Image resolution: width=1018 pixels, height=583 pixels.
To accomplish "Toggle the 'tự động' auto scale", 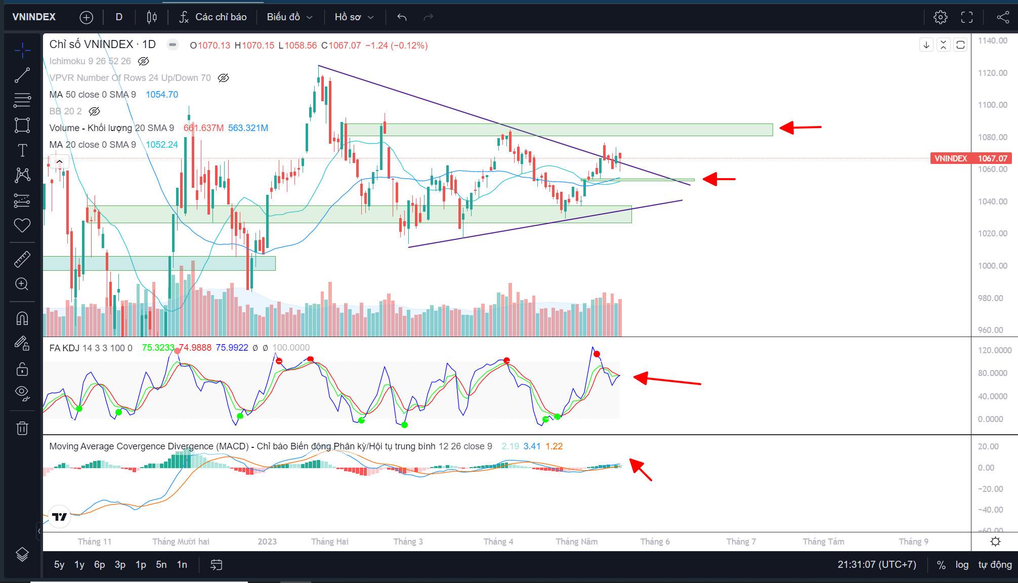I will (995, 565).
